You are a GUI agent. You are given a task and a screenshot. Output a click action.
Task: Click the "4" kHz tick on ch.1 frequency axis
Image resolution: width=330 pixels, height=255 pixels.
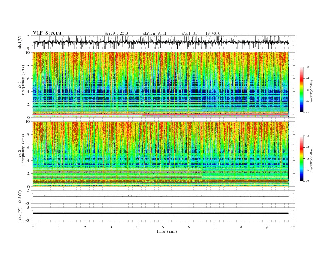click(29, 92)
